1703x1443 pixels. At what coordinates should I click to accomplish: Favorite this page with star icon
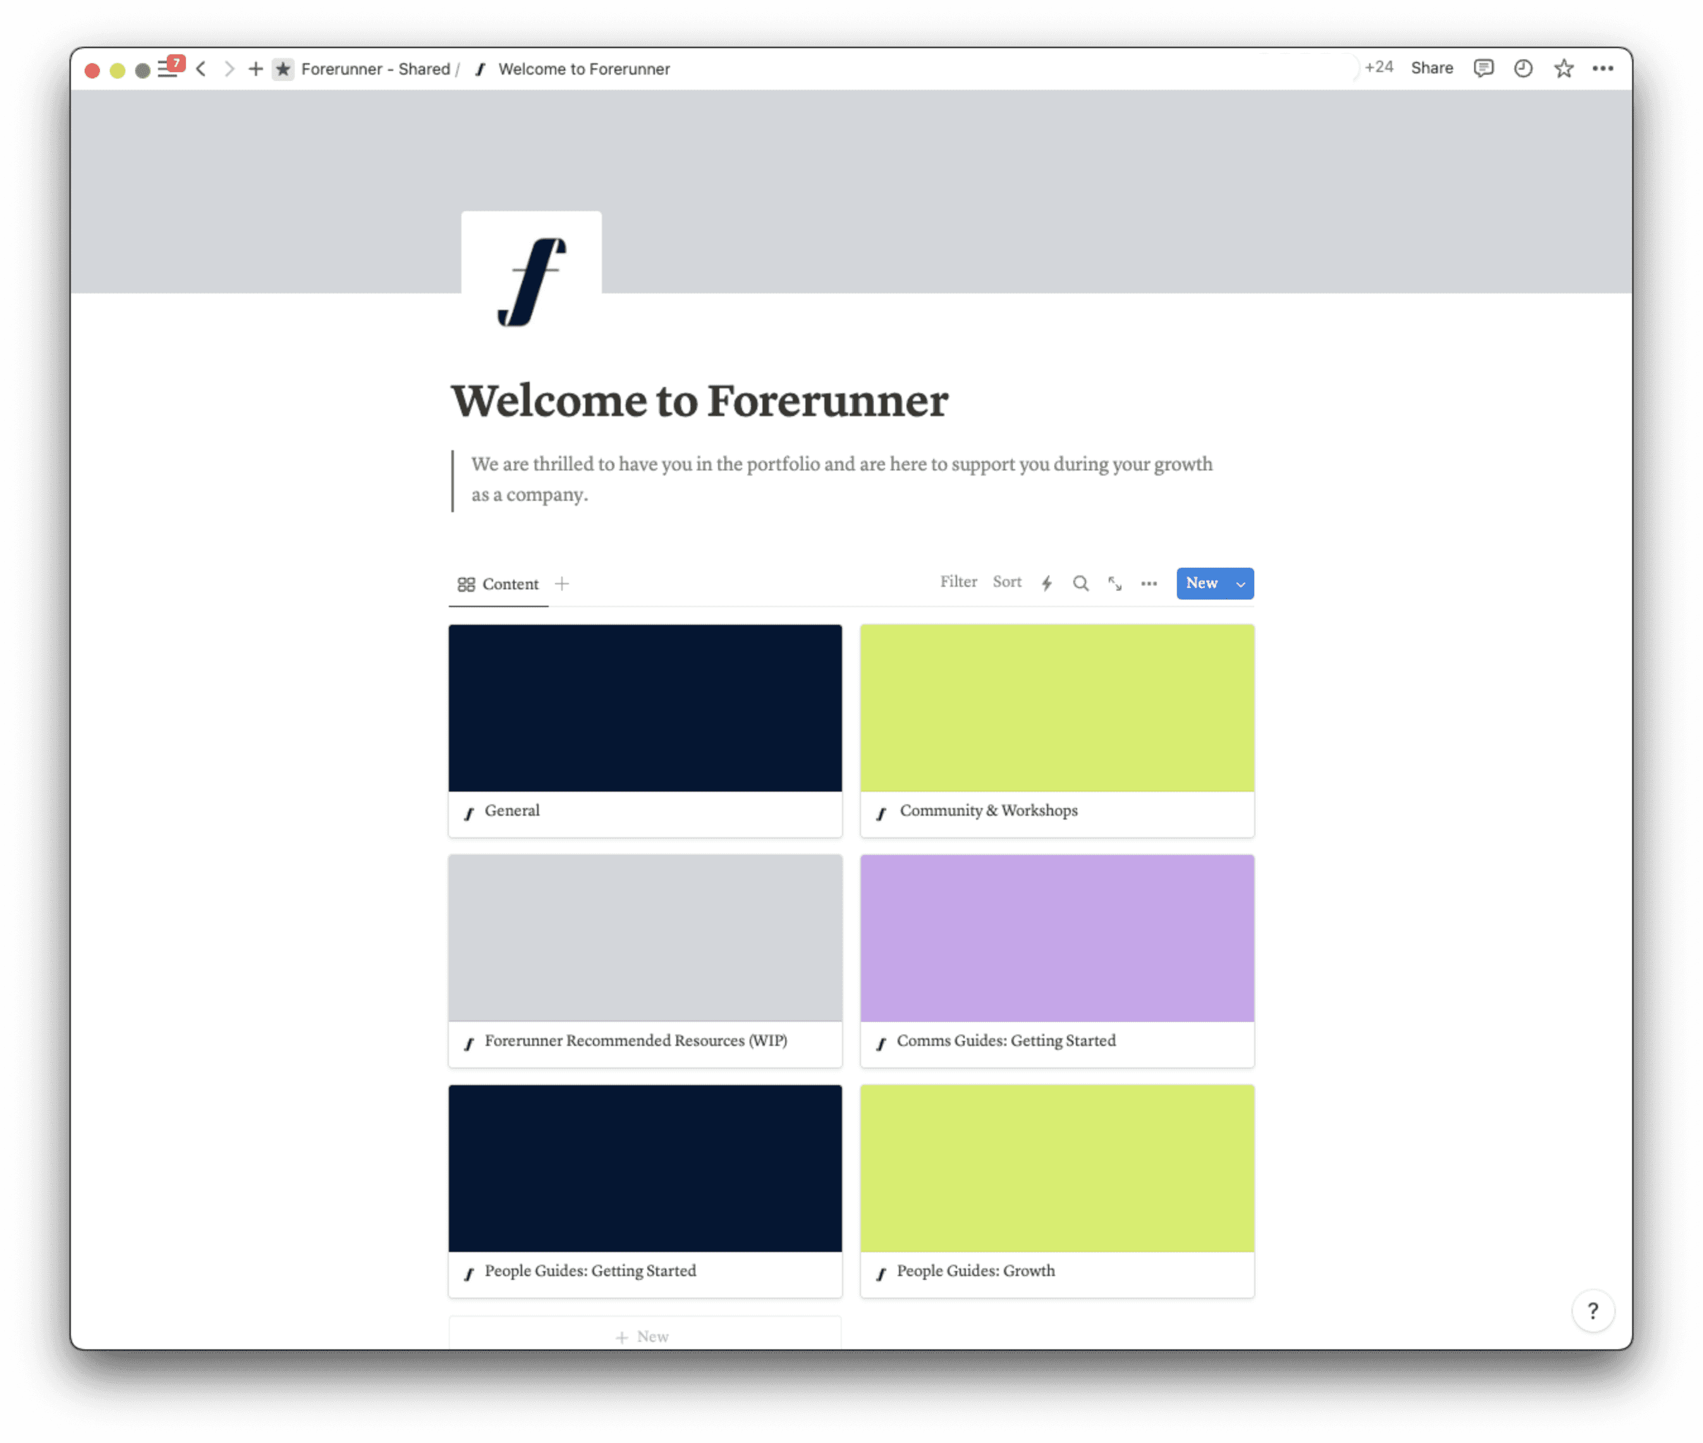pos(1563,69)
